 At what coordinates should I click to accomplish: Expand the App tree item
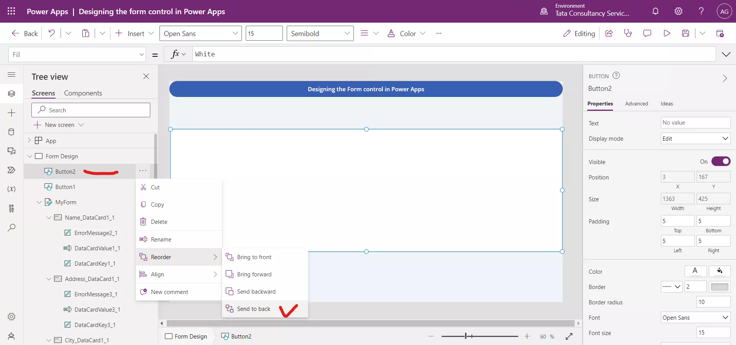[x=30, y=140]
